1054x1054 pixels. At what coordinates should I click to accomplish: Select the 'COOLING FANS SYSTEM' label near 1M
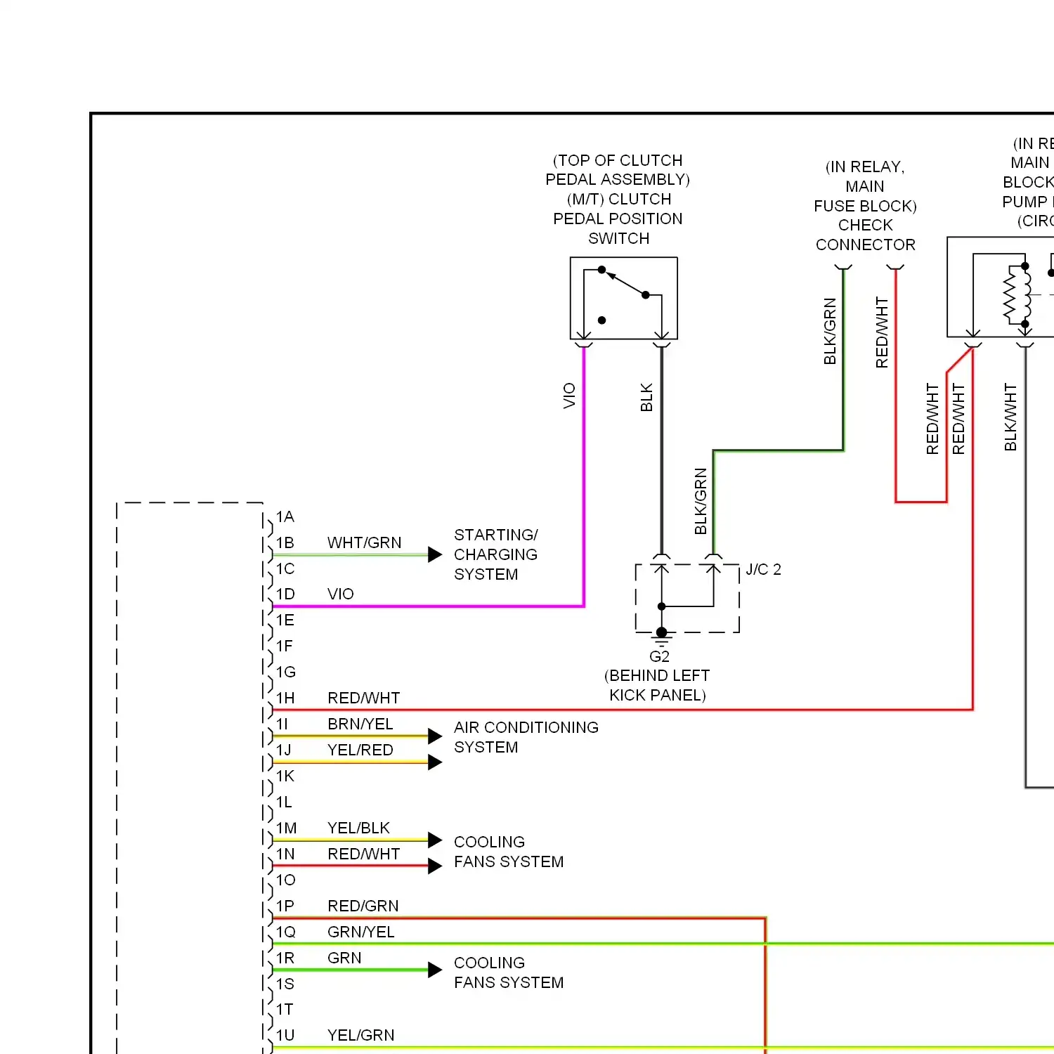click(509, 852)
